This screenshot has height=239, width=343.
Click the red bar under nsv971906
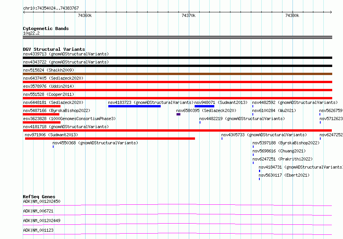(x=110, y=139)
